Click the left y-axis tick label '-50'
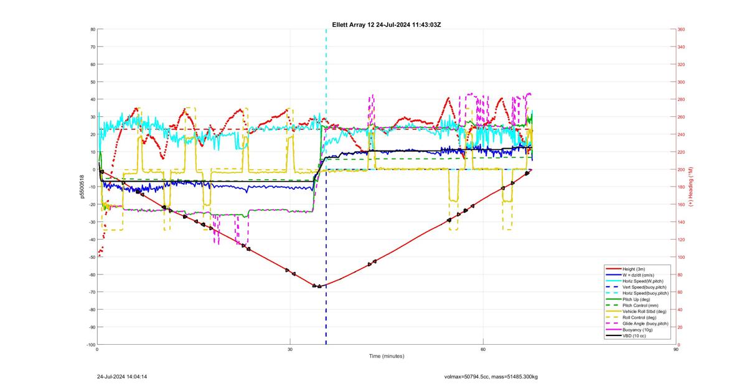The image size is (747, 387). [91, 257]
